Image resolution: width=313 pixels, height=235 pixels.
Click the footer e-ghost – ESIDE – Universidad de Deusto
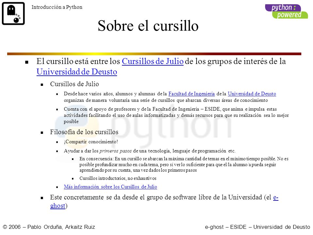[258, 227]
